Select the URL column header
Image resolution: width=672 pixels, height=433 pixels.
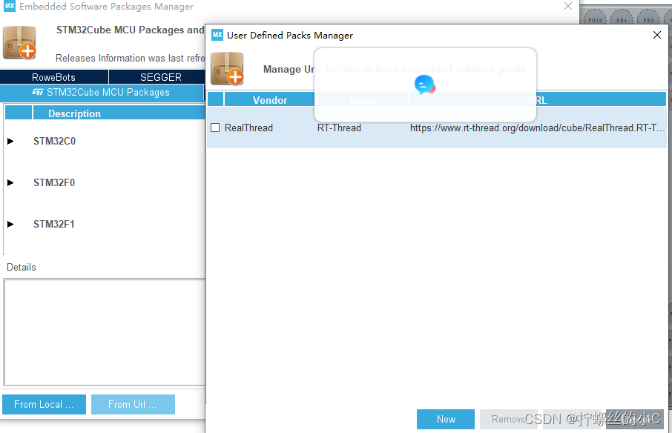[x=538, y=100]
